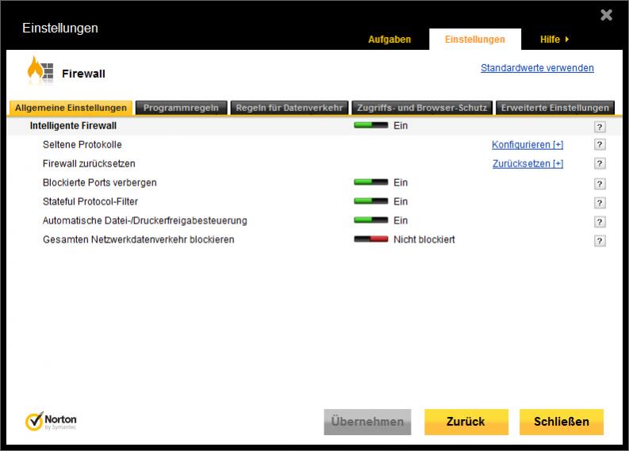
Task: Switch to the Programmregeln tab
Action: 182,108
